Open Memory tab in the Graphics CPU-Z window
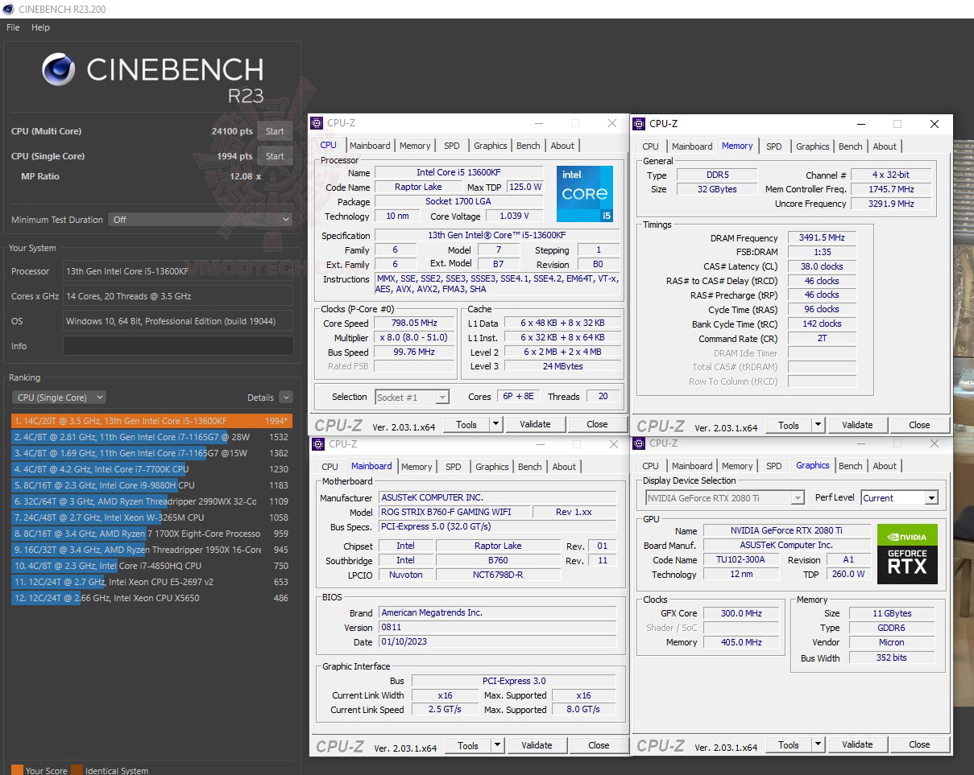Screen dimensions: 974x775 (737, 466)
